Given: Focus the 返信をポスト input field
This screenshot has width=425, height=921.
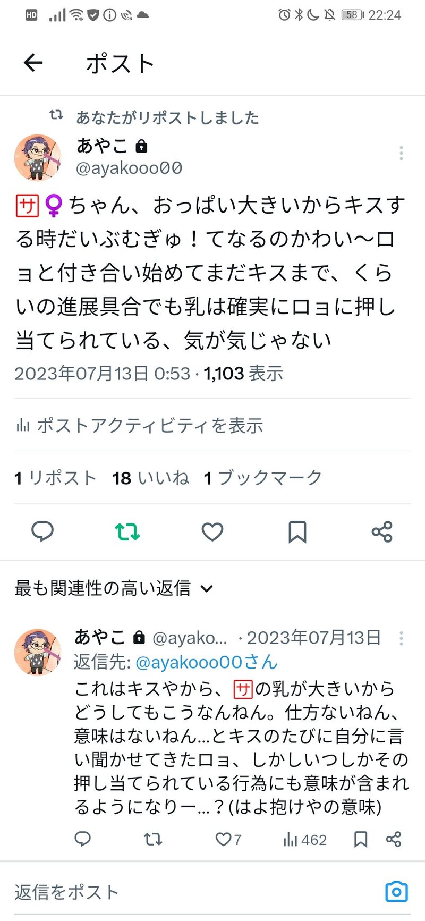Looking at the screenshot, I should tap(197, 892).
